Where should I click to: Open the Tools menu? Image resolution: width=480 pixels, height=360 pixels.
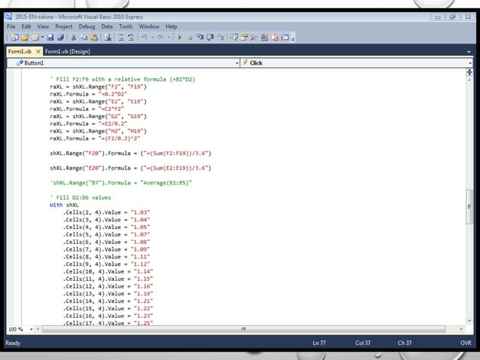coord(126,26)
